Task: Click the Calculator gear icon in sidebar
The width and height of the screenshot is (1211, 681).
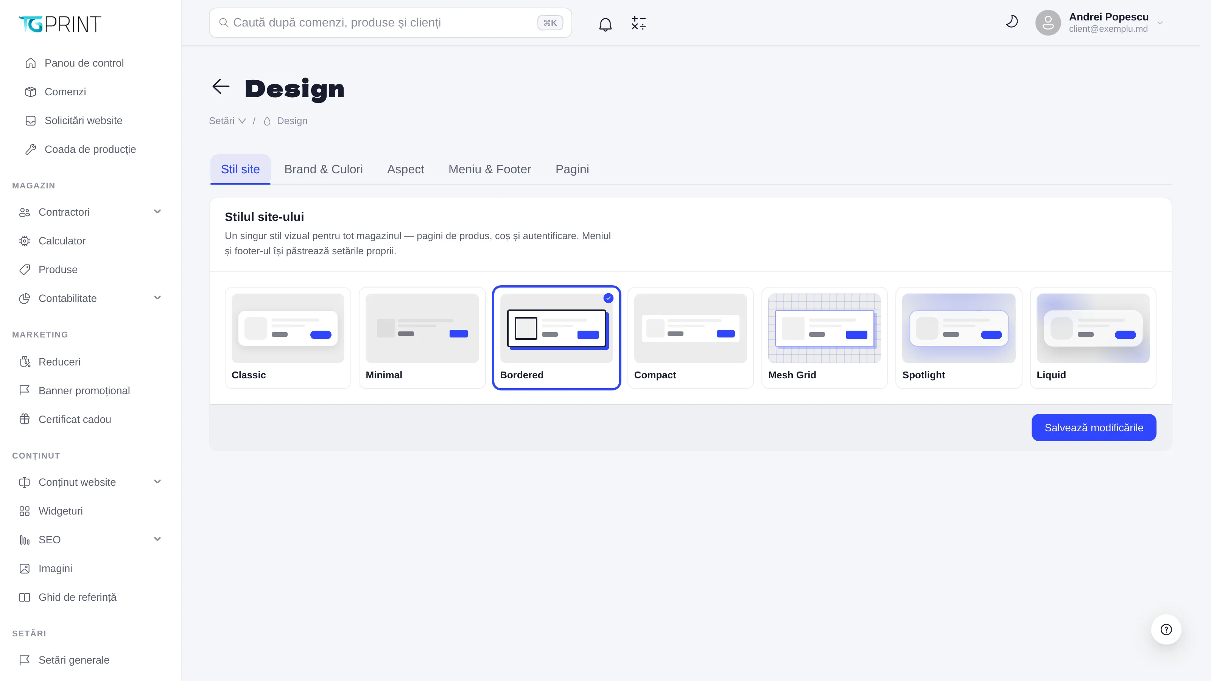Action: [x=25, y=241]
